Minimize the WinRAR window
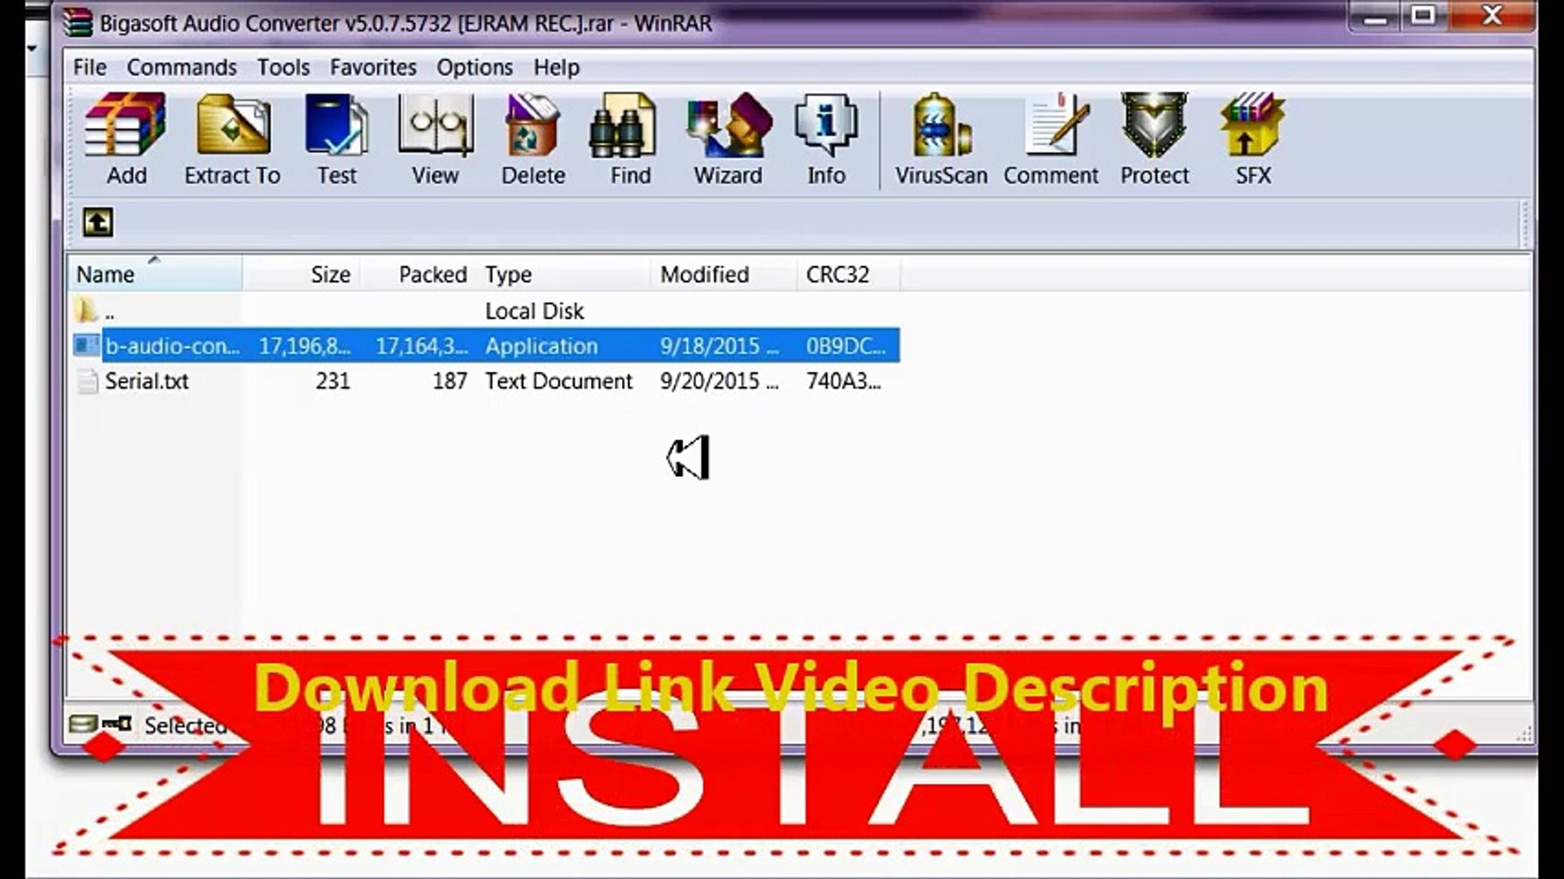The width and height of the screenshot is (1564, 879). (x=1376, y=16)
